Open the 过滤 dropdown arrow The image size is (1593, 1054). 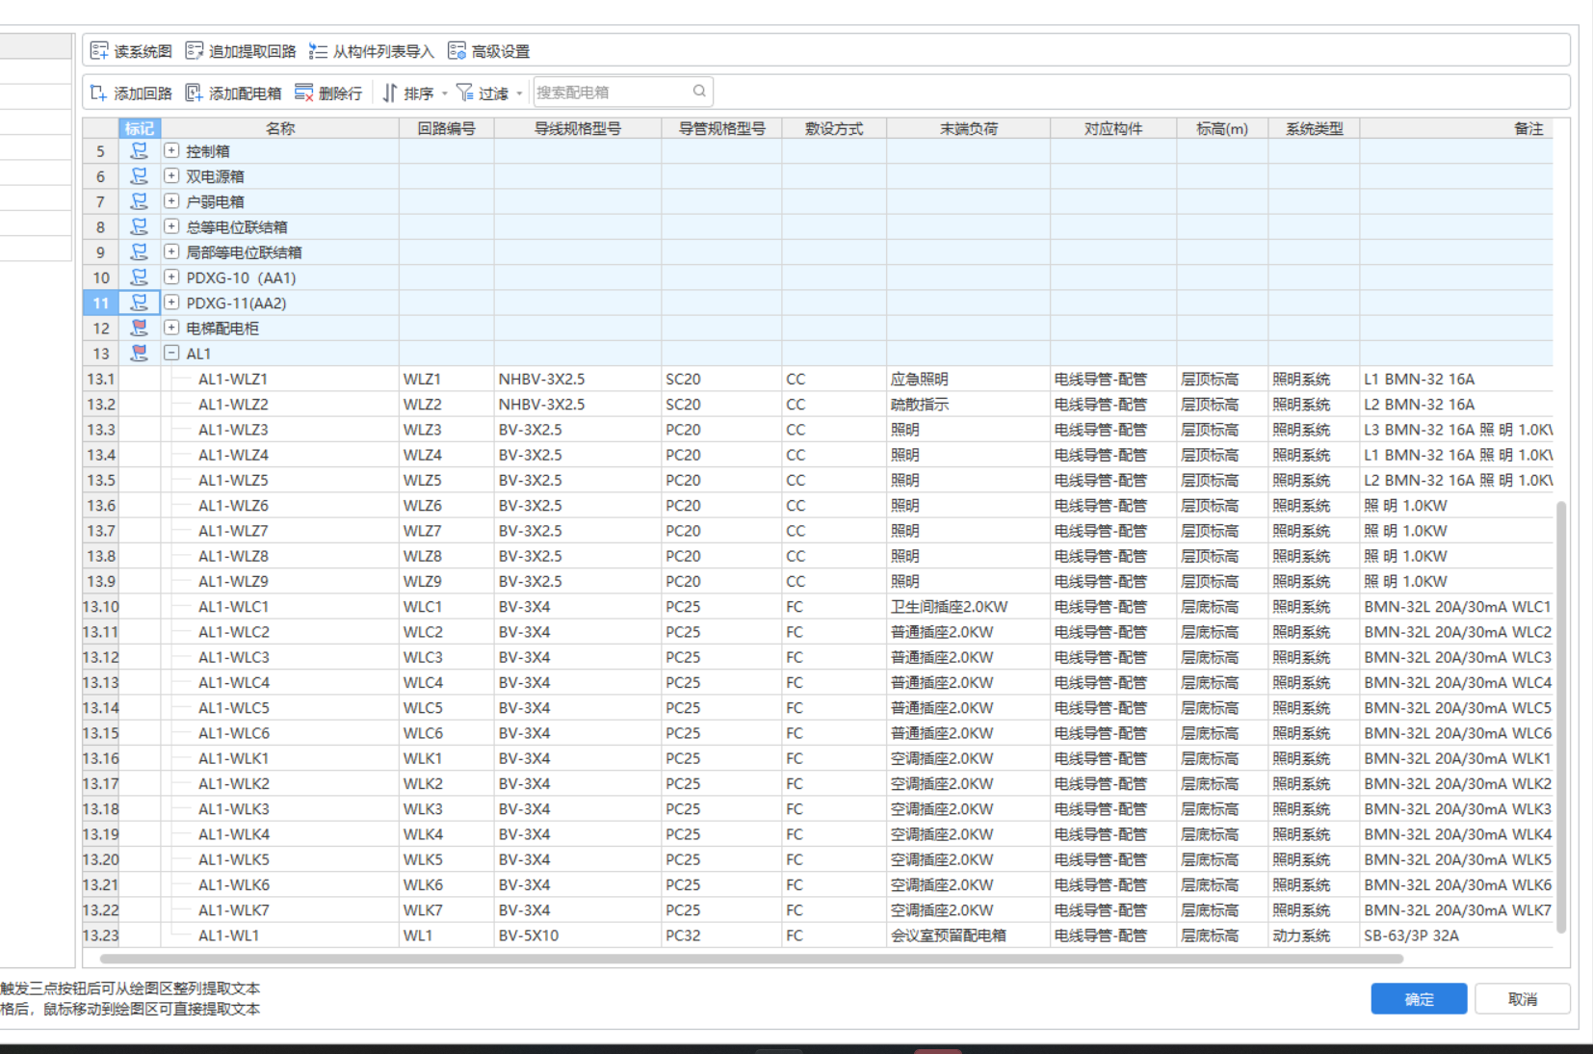tap(519, 93)
